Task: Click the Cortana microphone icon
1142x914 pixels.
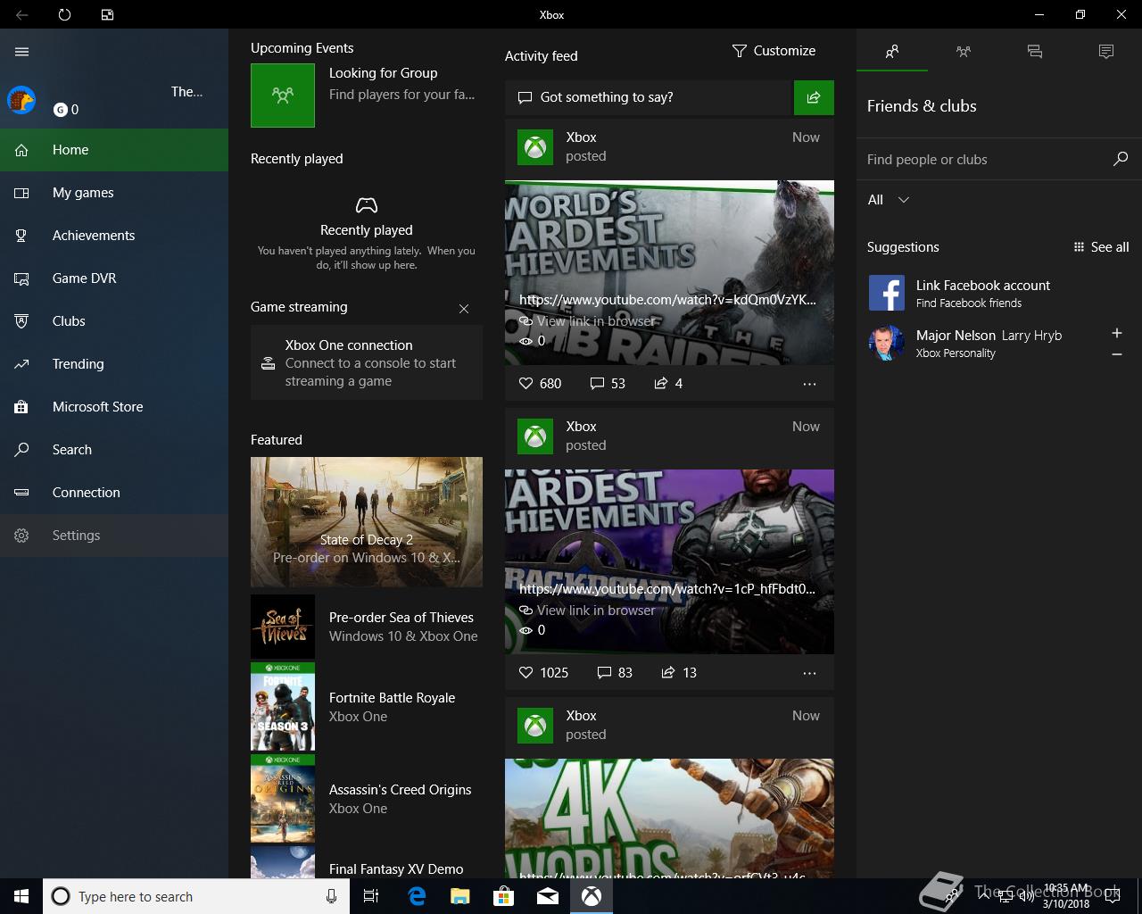Action: tap(331, 896)
